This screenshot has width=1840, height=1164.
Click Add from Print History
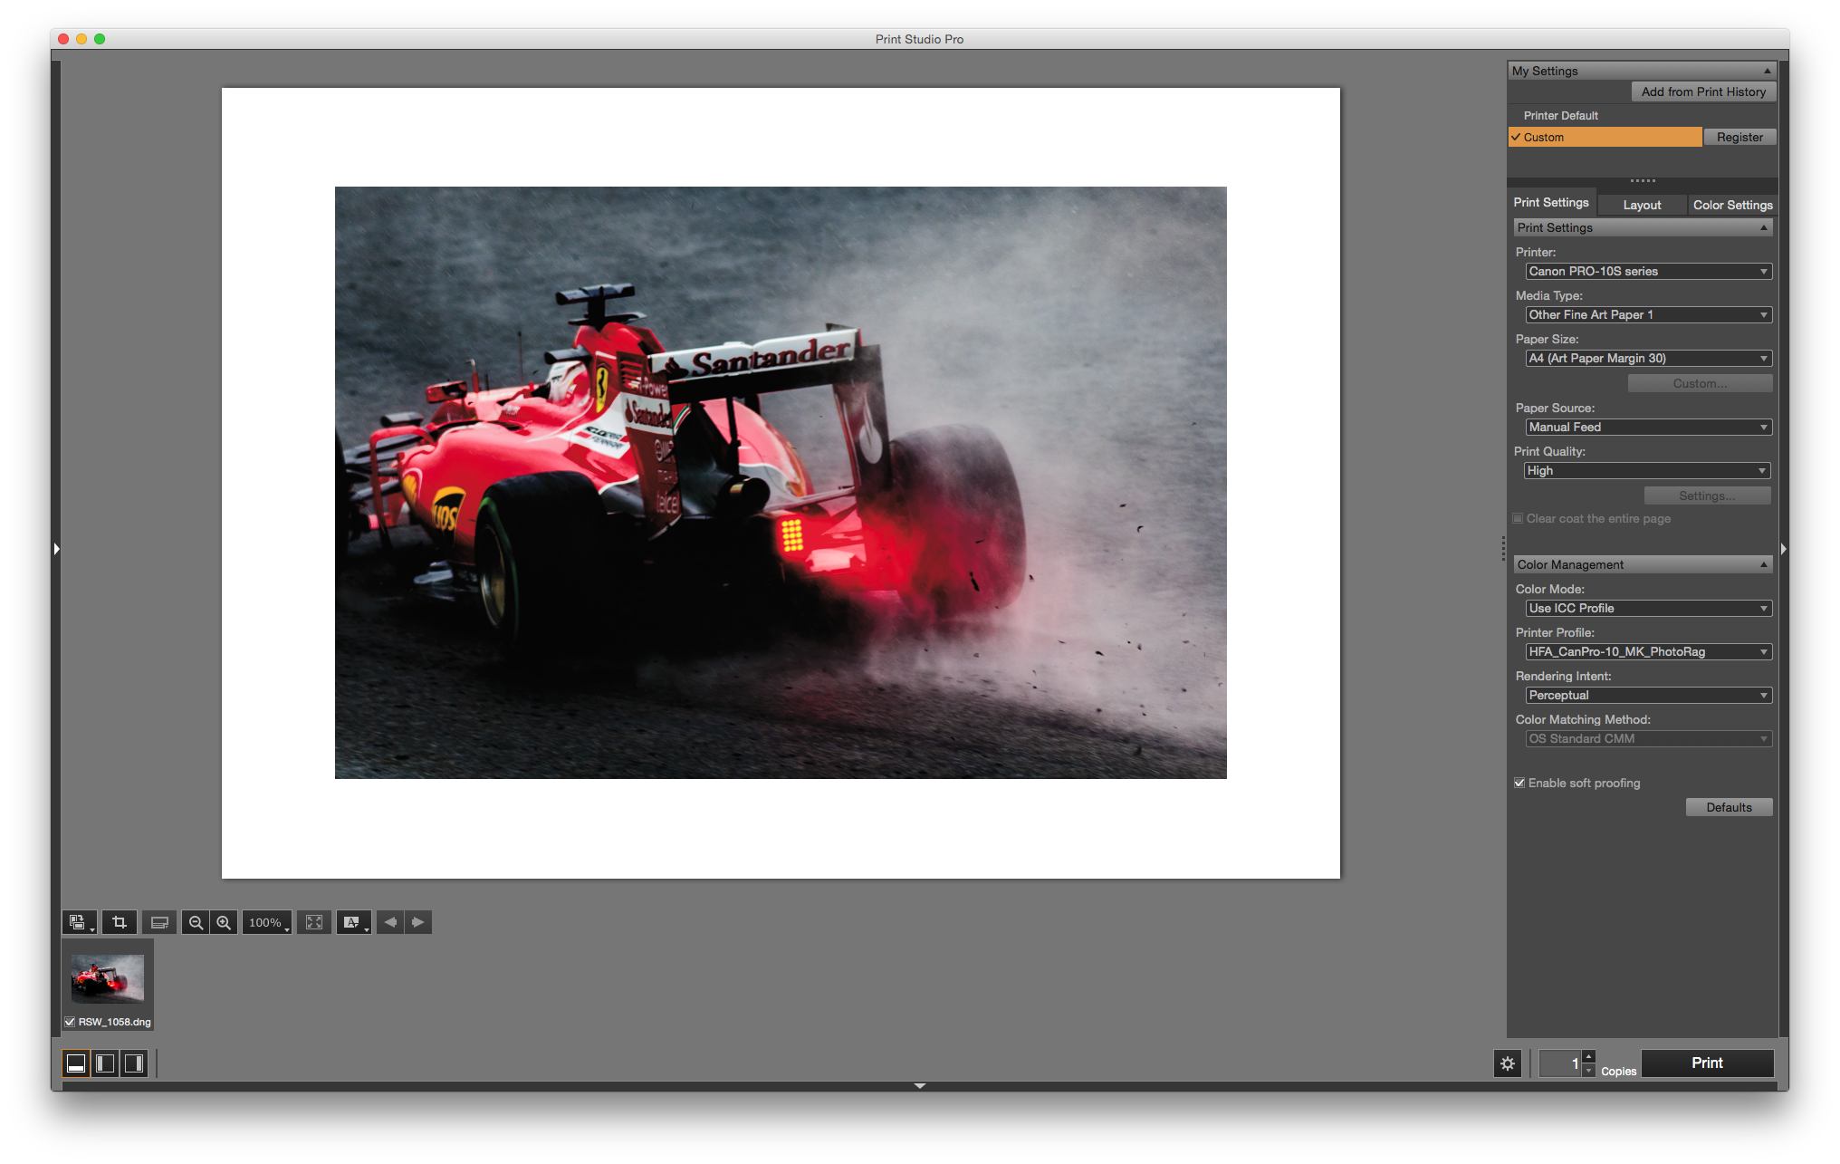tap(1703, 91)
